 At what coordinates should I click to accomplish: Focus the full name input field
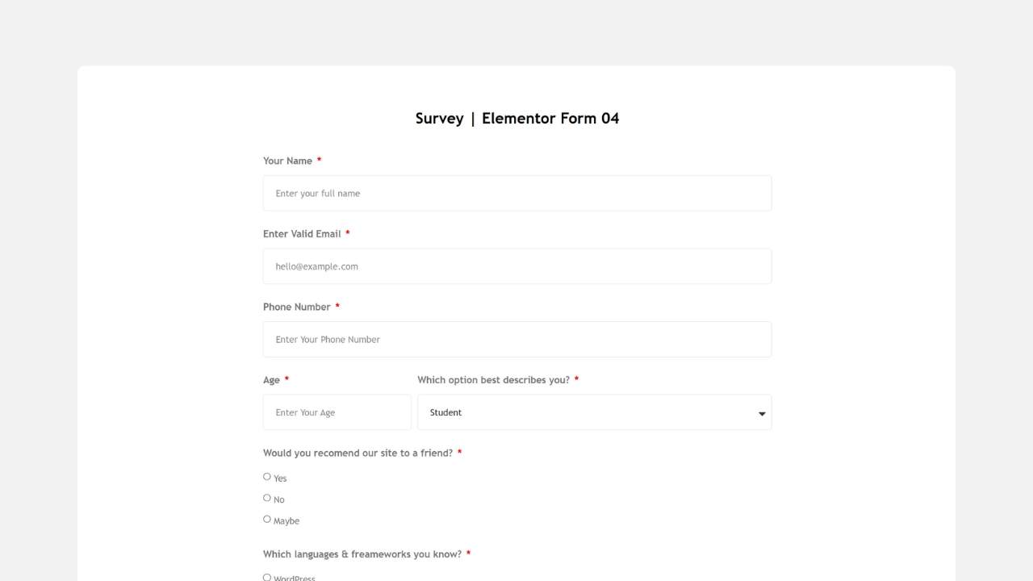click(x=516, y=194)
